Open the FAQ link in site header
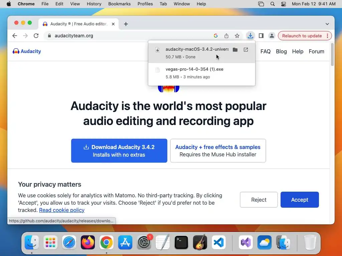This screenshot has width=342, height=256. click(266, 52)
